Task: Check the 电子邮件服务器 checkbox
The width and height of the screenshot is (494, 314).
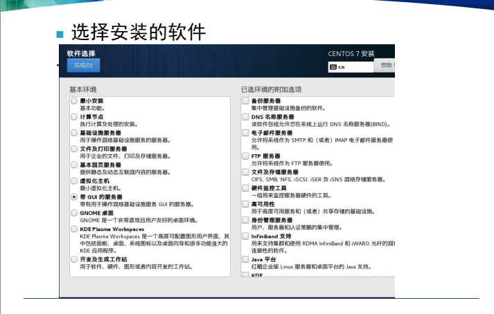Action: click(x=245, y=133)
